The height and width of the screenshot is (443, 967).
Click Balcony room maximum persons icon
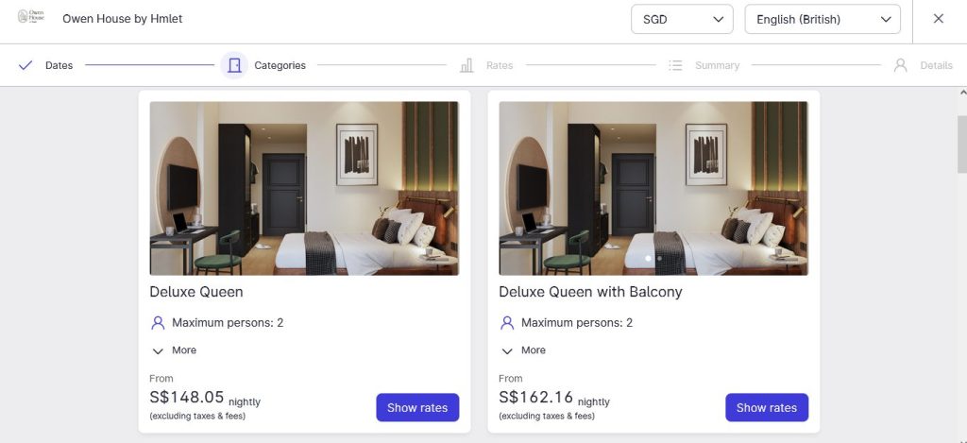pos(507,323)
